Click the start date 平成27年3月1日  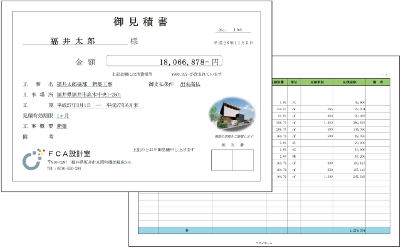click(x=74, y=105)
